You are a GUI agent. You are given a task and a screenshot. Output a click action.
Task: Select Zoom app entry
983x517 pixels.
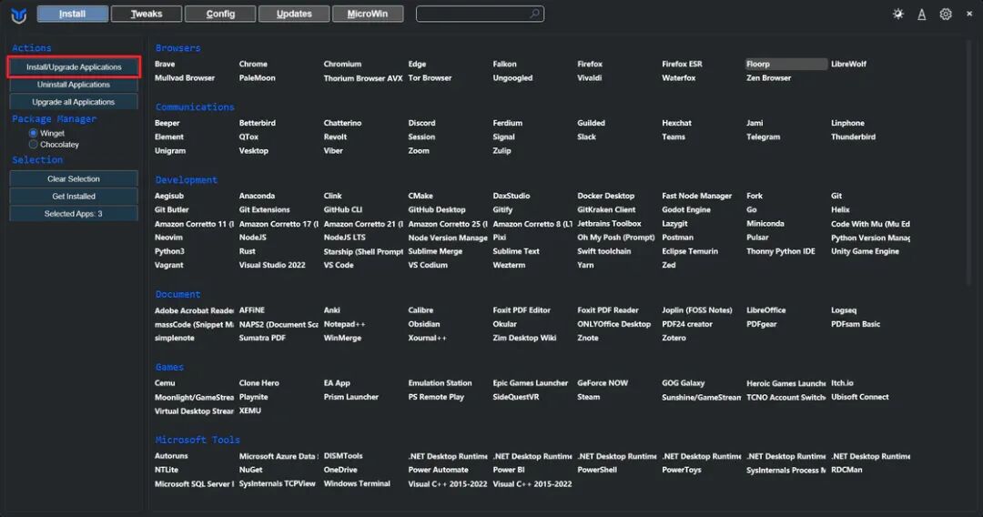click(419, 150)
